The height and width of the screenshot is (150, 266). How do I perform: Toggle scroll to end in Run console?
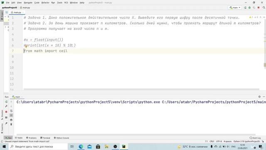[11, 115]
